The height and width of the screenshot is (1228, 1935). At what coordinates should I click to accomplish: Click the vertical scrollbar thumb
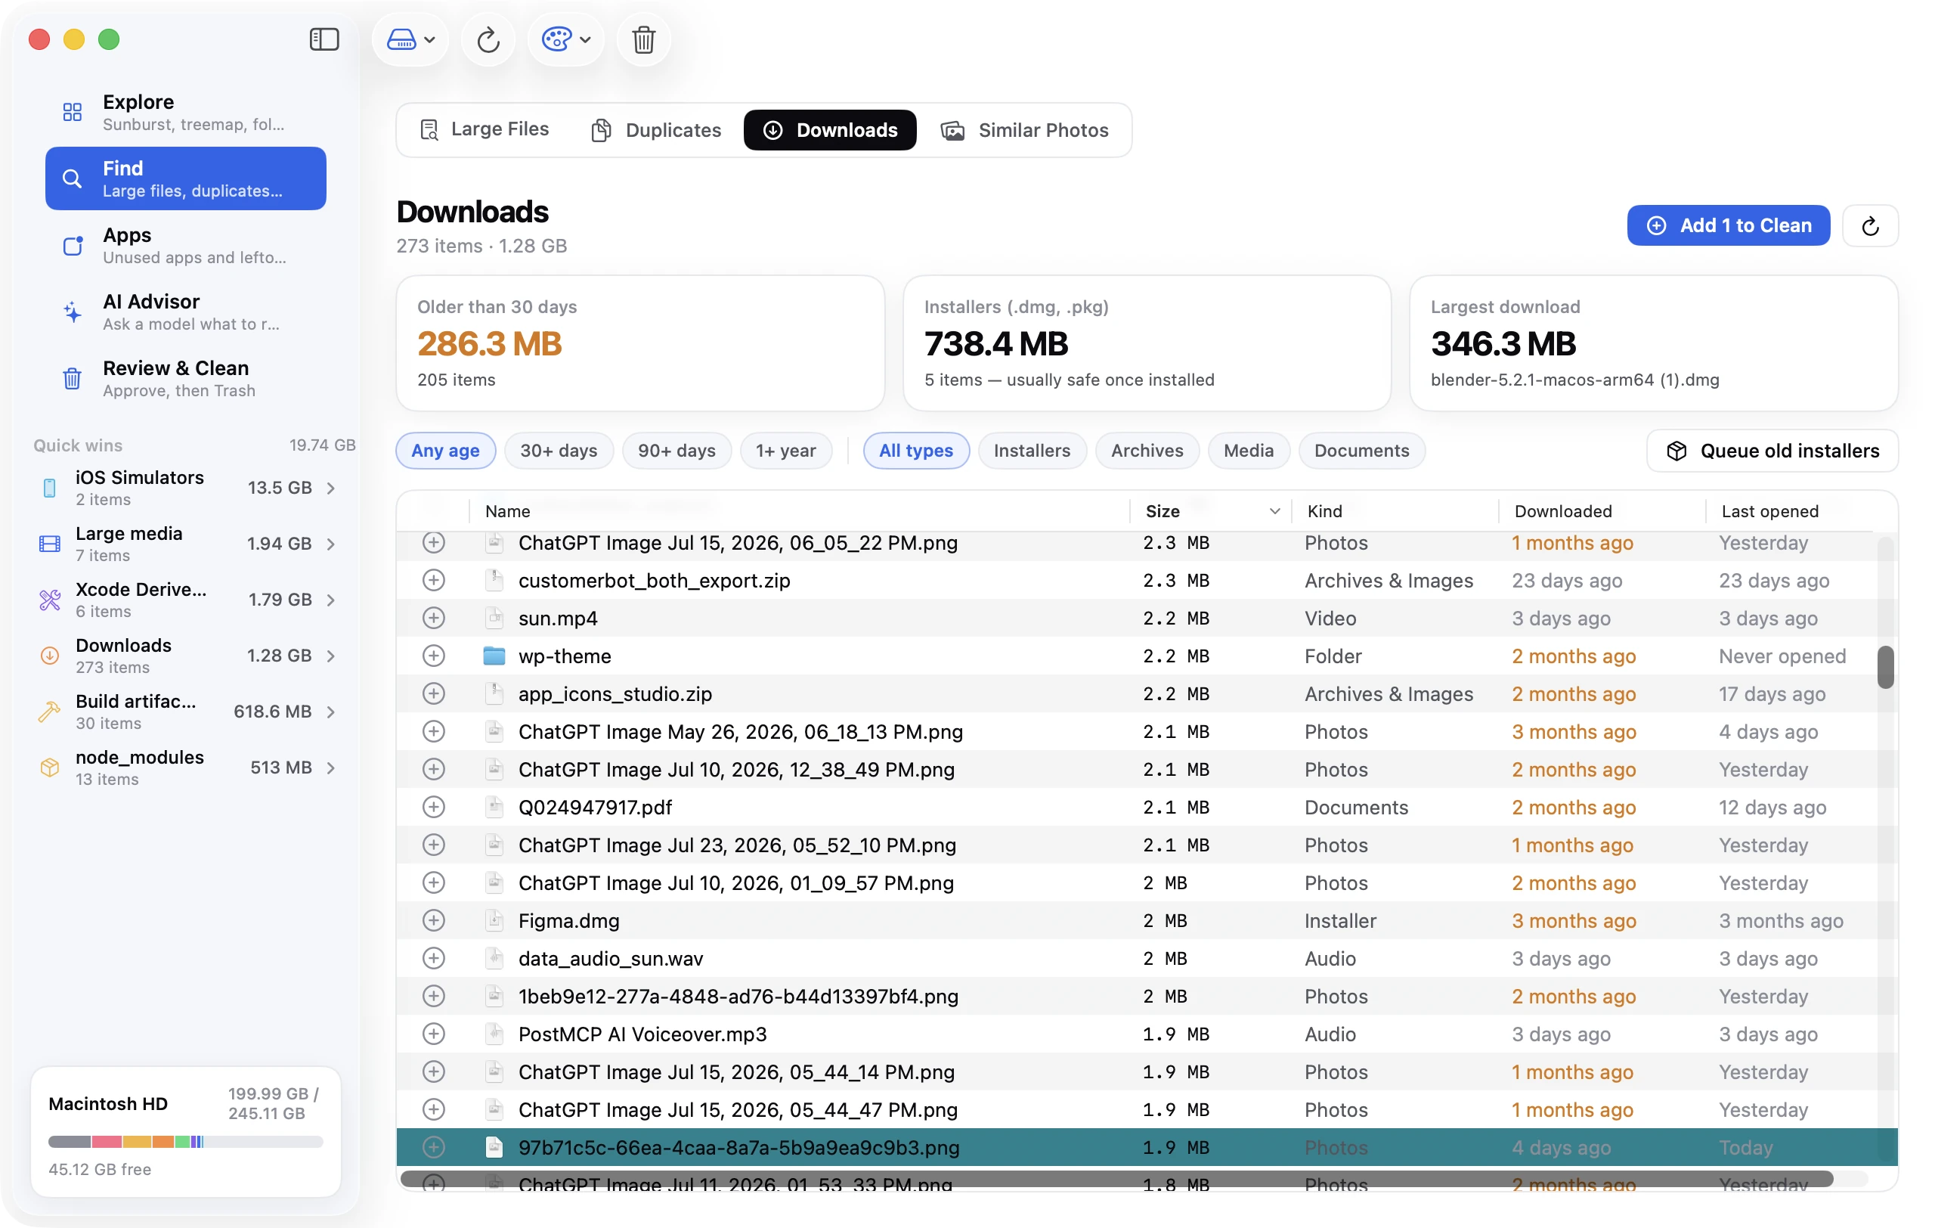(x=1885, y=667)
